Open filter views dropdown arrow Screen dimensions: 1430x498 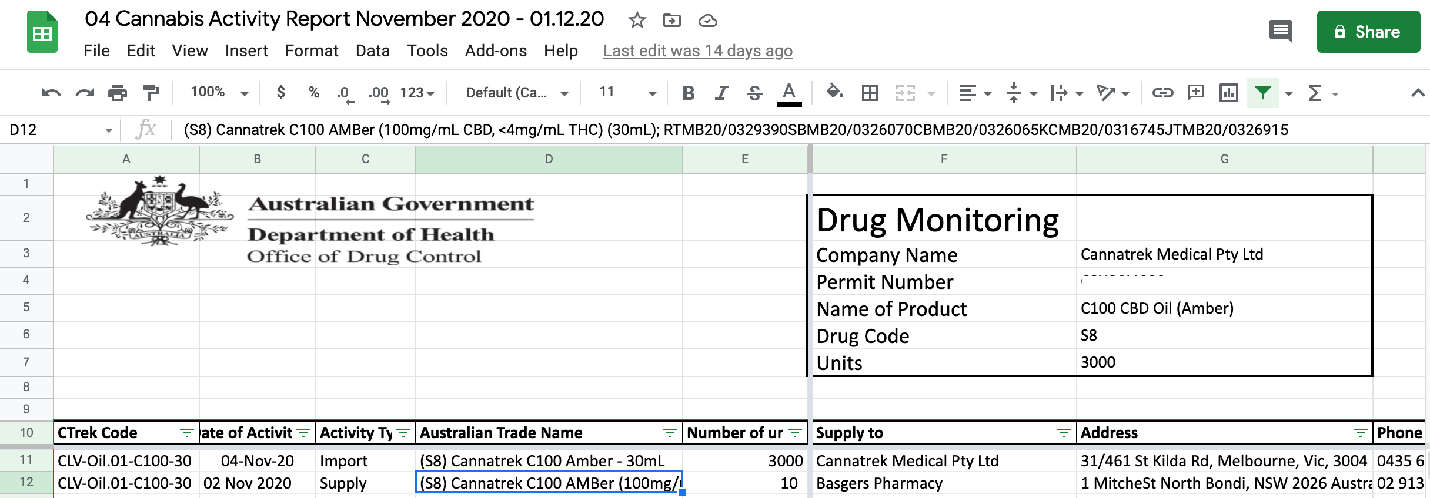tap(1288, 93)
